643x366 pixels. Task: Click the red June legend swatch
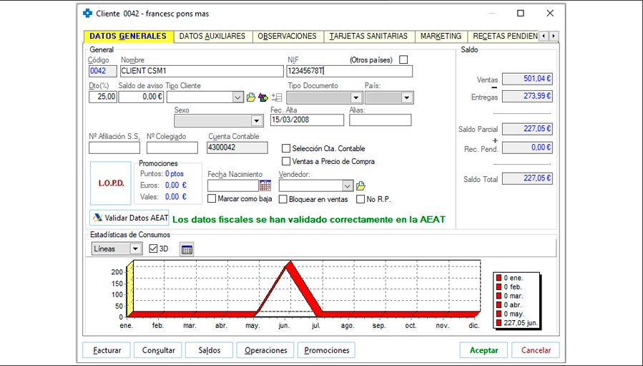499,324
